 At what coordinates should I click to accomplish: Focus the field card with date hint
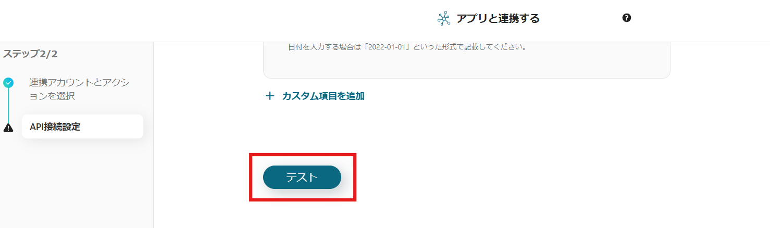[466, 60]
